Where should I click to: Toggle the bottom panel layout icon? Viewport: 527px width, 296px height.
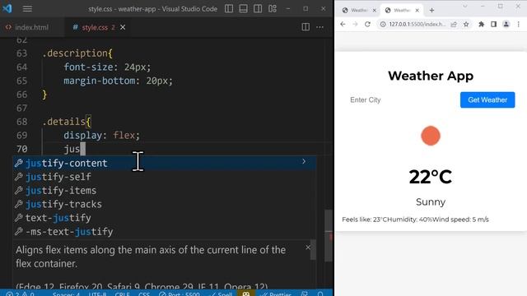coord(244,9)
